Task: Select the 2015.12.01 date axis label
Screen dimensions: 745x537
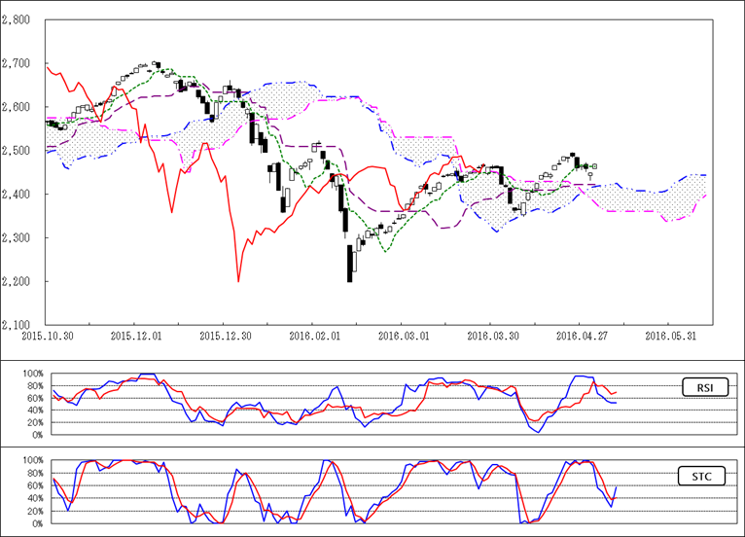Action: [135, 335]
